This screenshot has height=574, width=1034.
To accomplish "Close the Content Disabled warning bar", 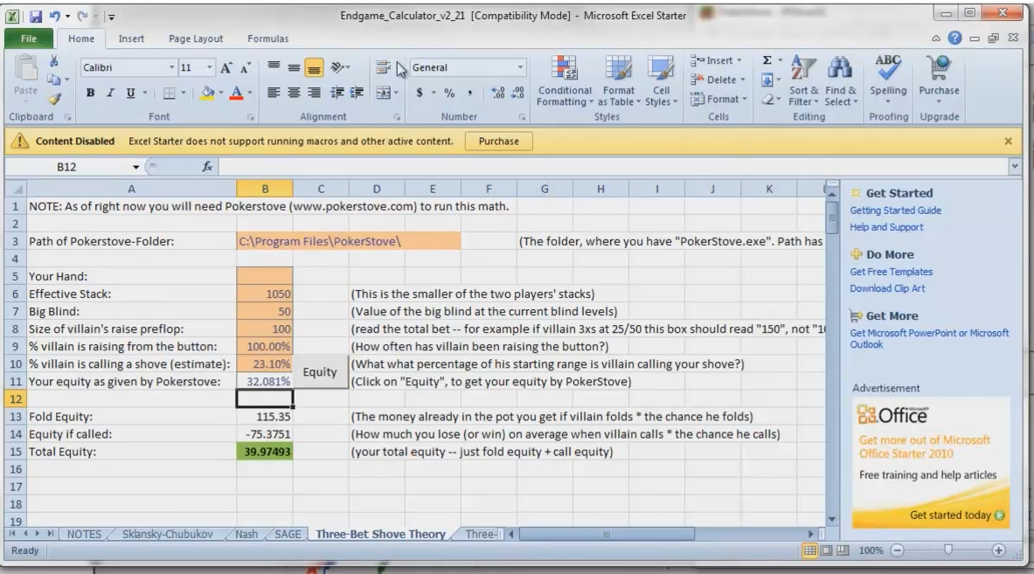I will tap(1008, 141).
